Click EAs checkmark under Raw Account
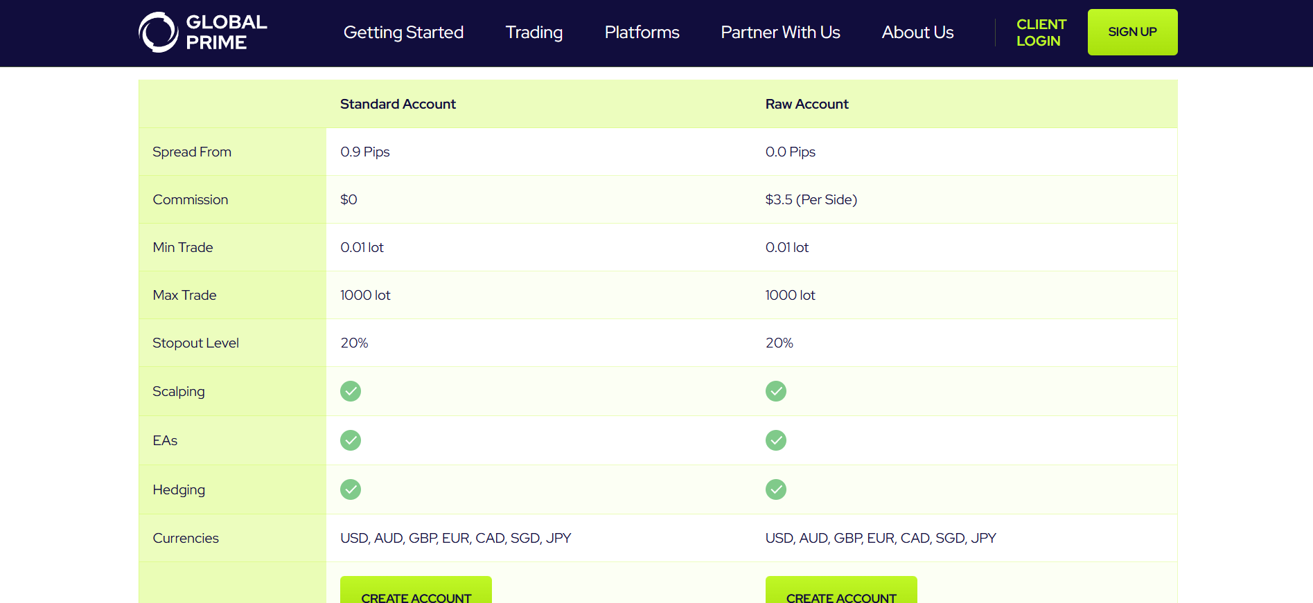This screenshot has width=1313, height=603. [x=776, y=440]
